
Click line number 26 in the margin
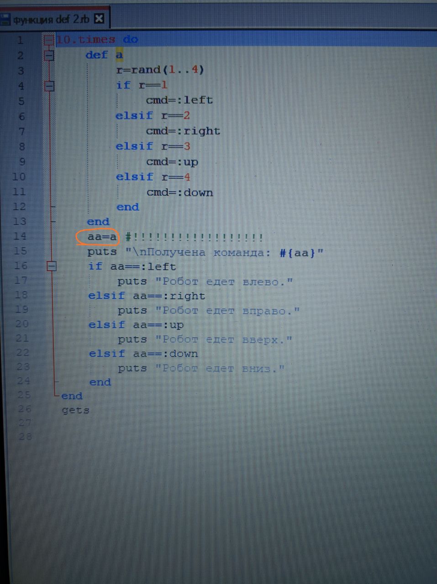25,408
